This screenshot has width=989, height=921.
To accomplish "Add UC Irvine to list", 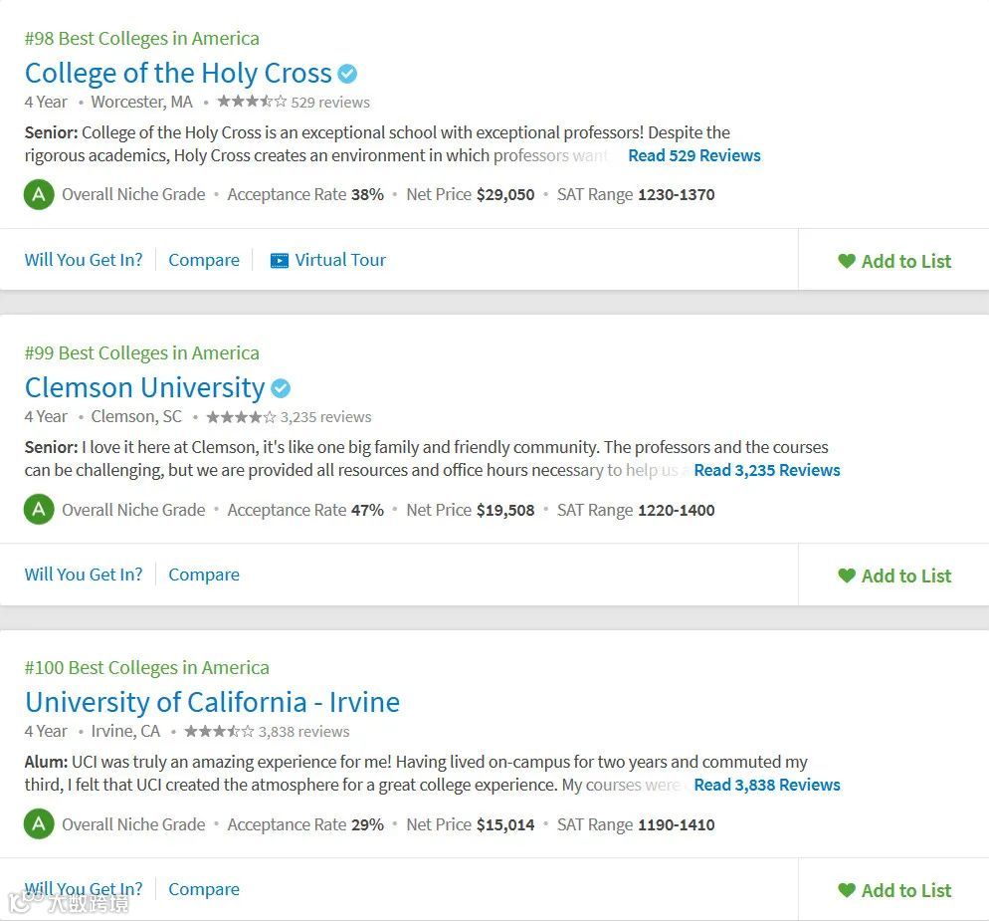I will coord(894,890).
